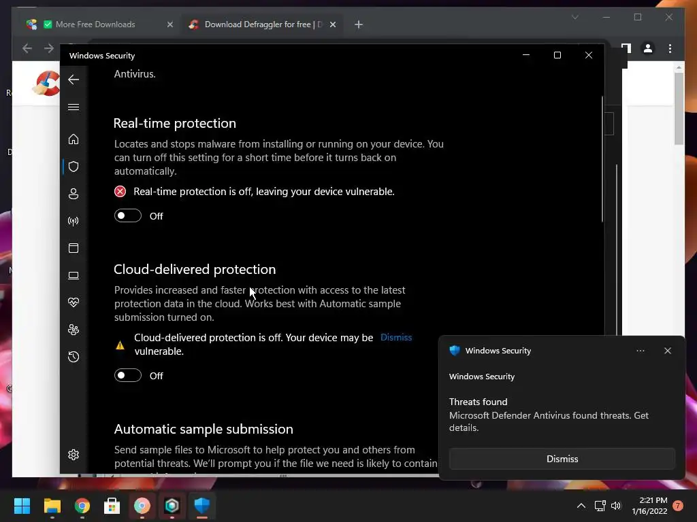Open Family options icon
Image resolution: width=697 pixels, height=522 pixels.
click(x=74, y=330)
